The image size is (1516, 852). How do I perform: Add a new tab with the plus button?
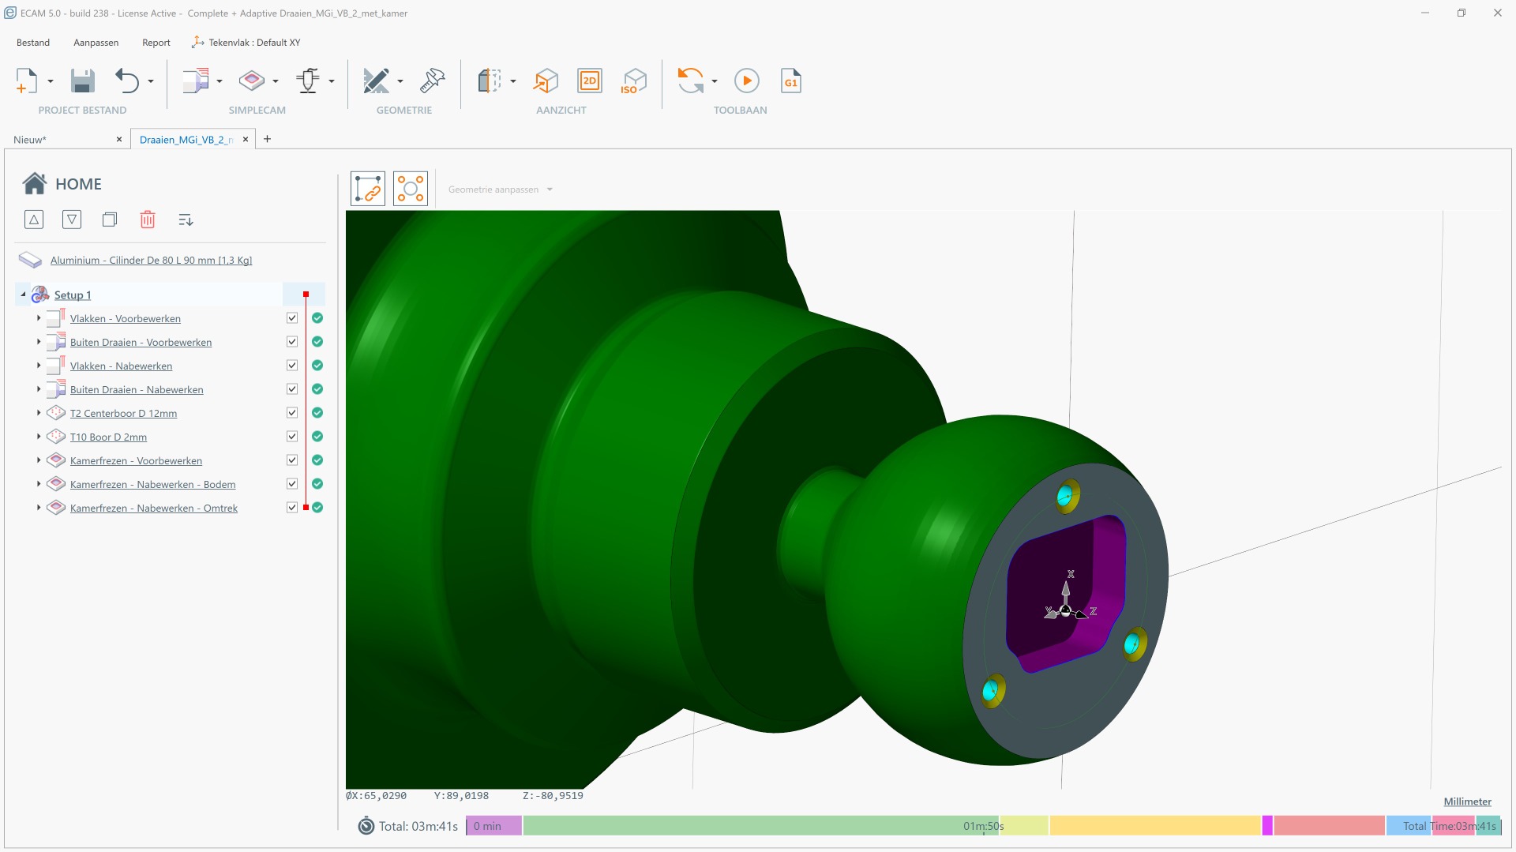(268, 139)
